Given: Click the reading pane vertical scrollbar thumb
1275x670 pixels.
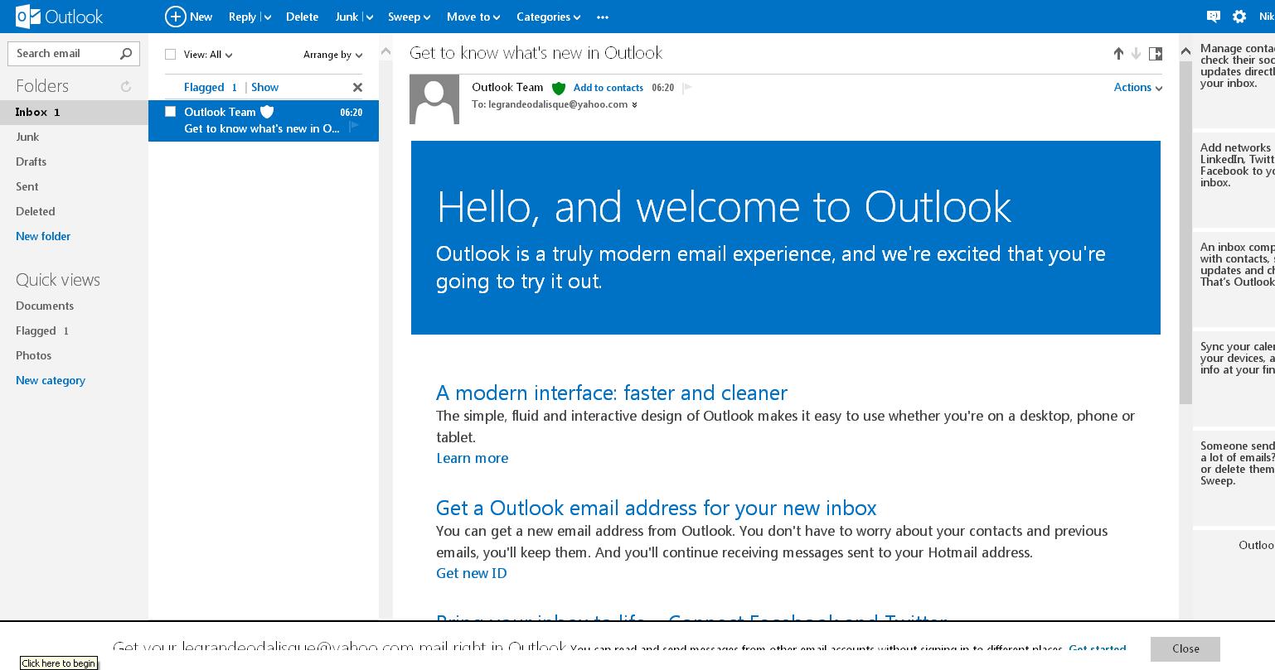Looking at the screenshot, I should pos(1185,233).
